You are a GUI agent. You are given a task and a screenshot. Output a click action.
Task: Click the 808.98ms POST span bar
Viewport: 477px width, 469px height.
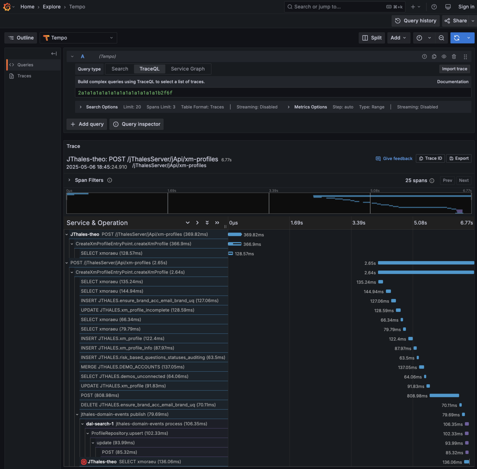[x=444, y=396]
